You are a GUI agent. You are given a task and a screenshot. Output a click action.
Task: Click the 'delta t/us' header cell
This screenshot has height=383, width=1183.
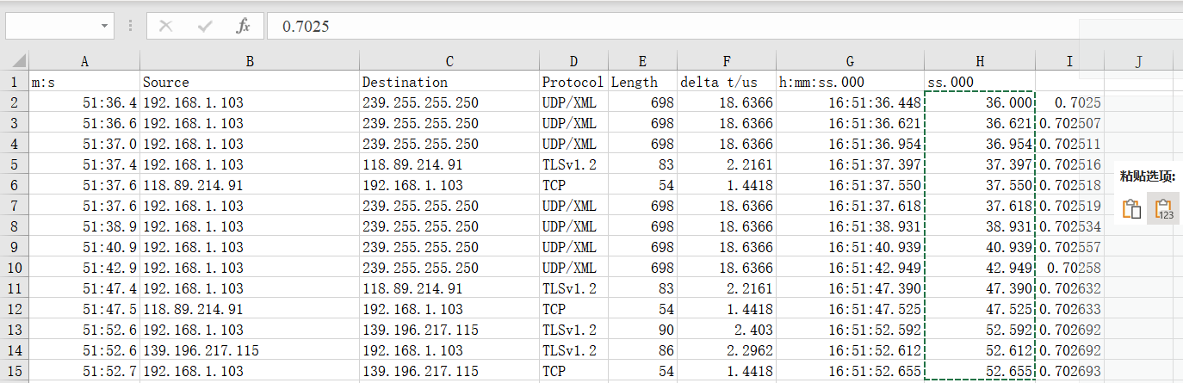pos(727,82)
